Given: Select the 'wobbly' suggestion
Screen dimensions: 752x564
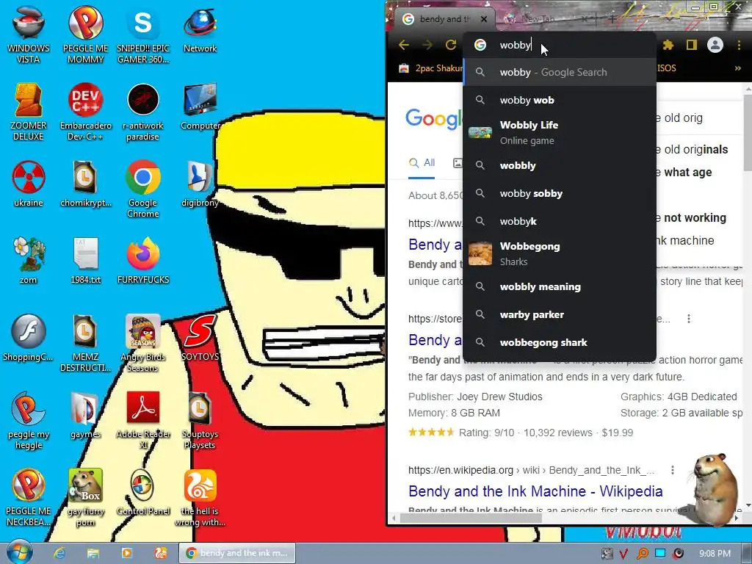Looking at the screenshot, I should [x=560, y=165].
